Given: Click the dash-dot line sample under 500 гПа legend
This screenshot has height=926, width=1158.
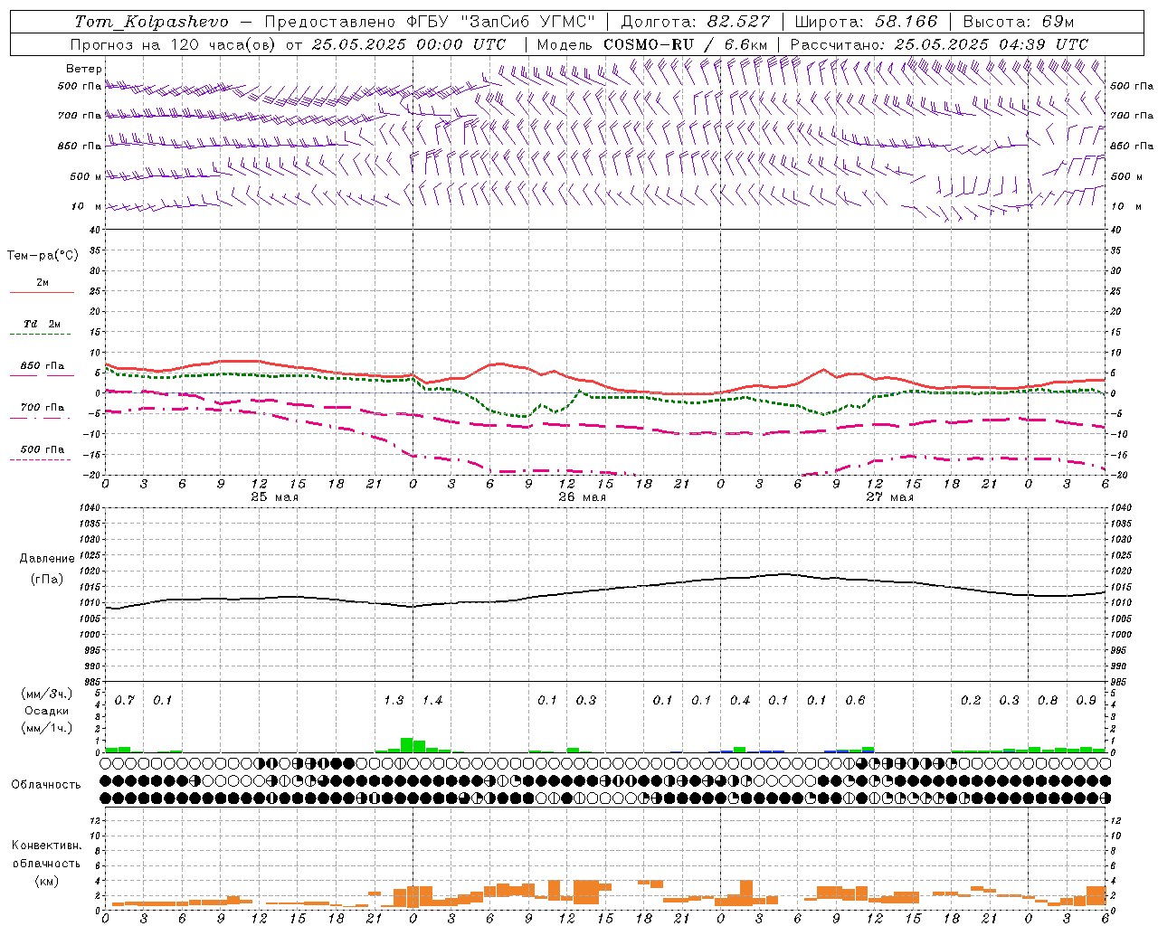Looking at the screenshot, I should (x=41, y=459).
